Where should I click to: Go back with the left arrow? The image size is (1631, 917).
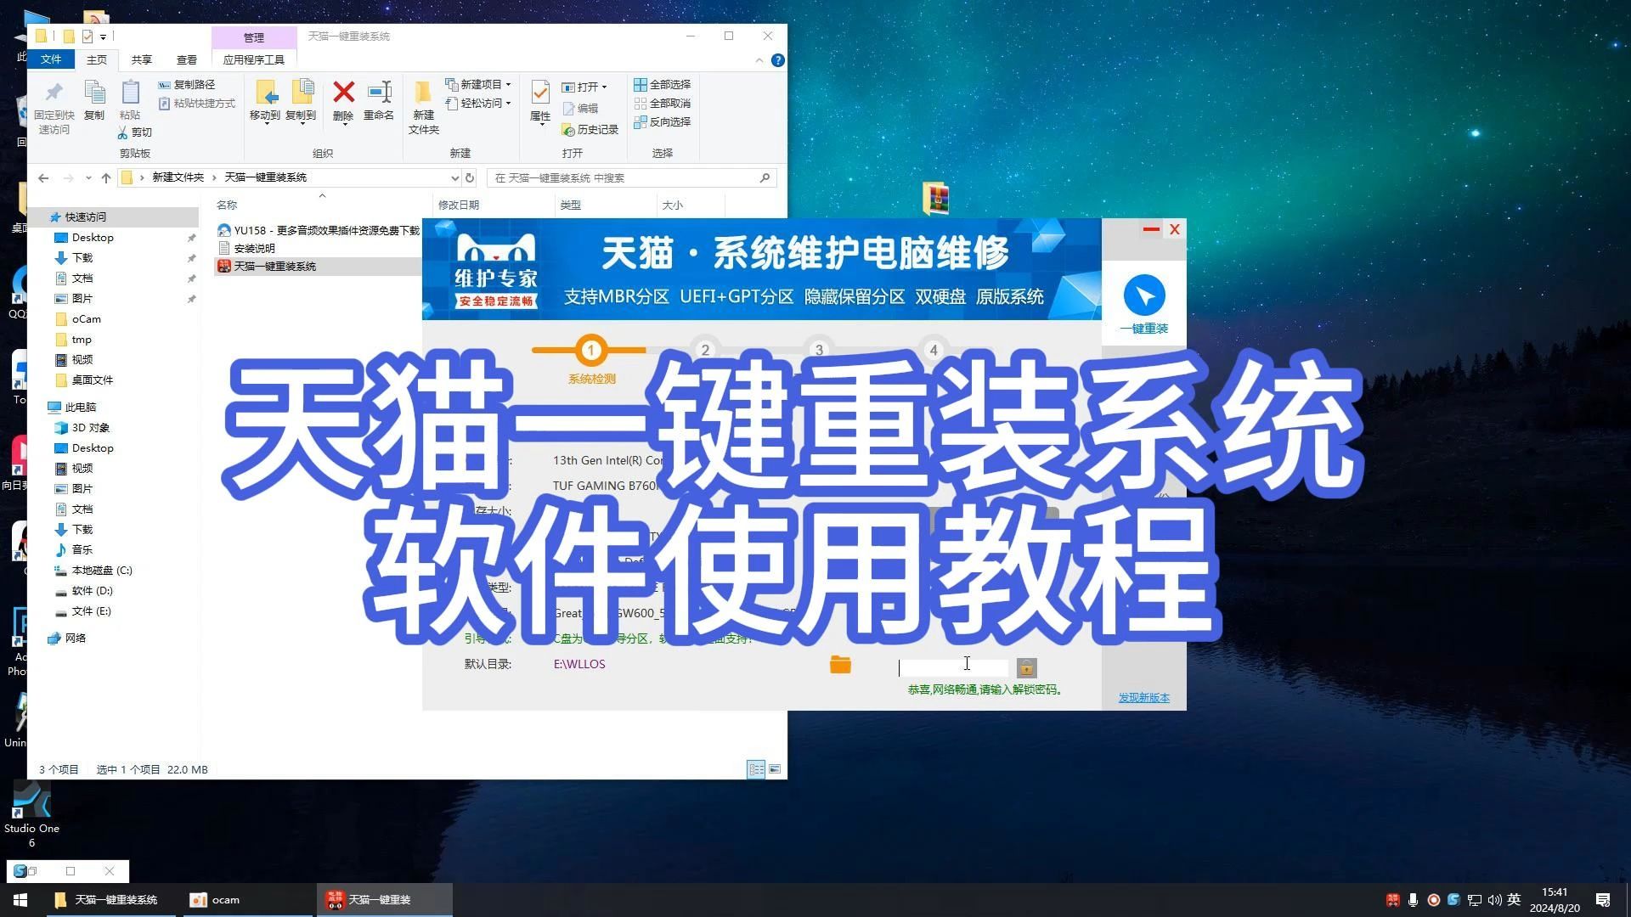coord(43,177)
